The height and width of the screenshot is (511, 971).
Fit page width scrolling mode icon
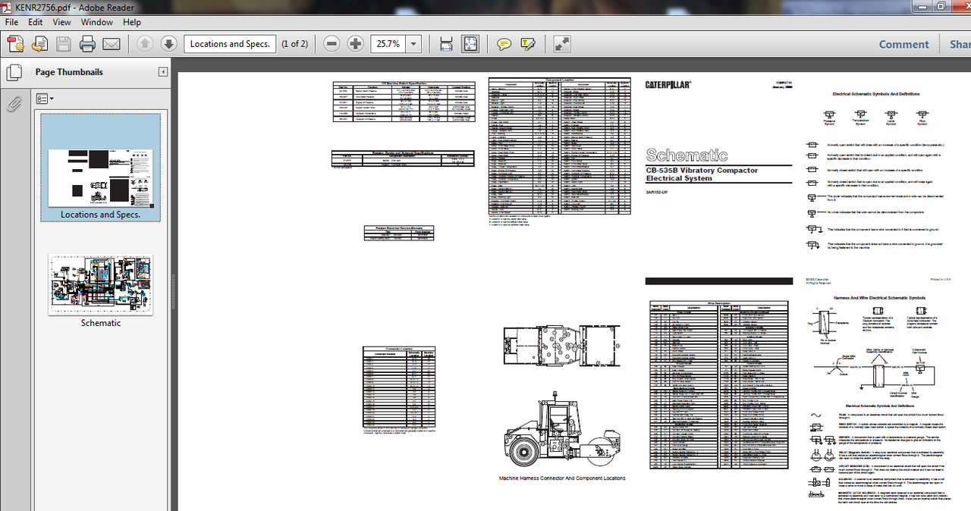(446, 44)
